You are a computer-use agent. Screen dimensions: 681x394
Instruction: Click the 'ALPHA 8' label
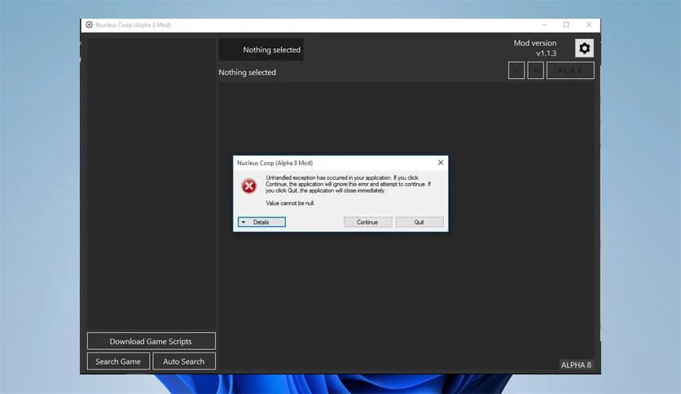[576, 365]
